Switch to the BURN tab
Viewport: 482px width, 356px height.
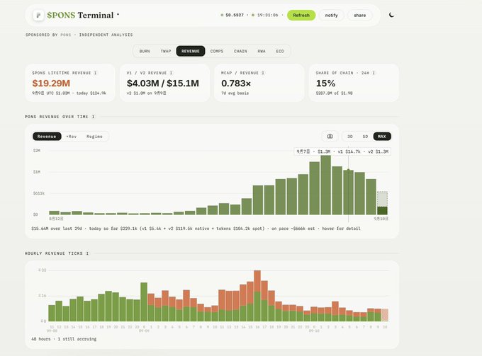coord(145,51)
